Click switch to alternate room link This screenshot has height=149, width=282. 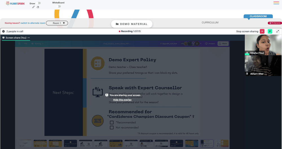click(33, 23)
